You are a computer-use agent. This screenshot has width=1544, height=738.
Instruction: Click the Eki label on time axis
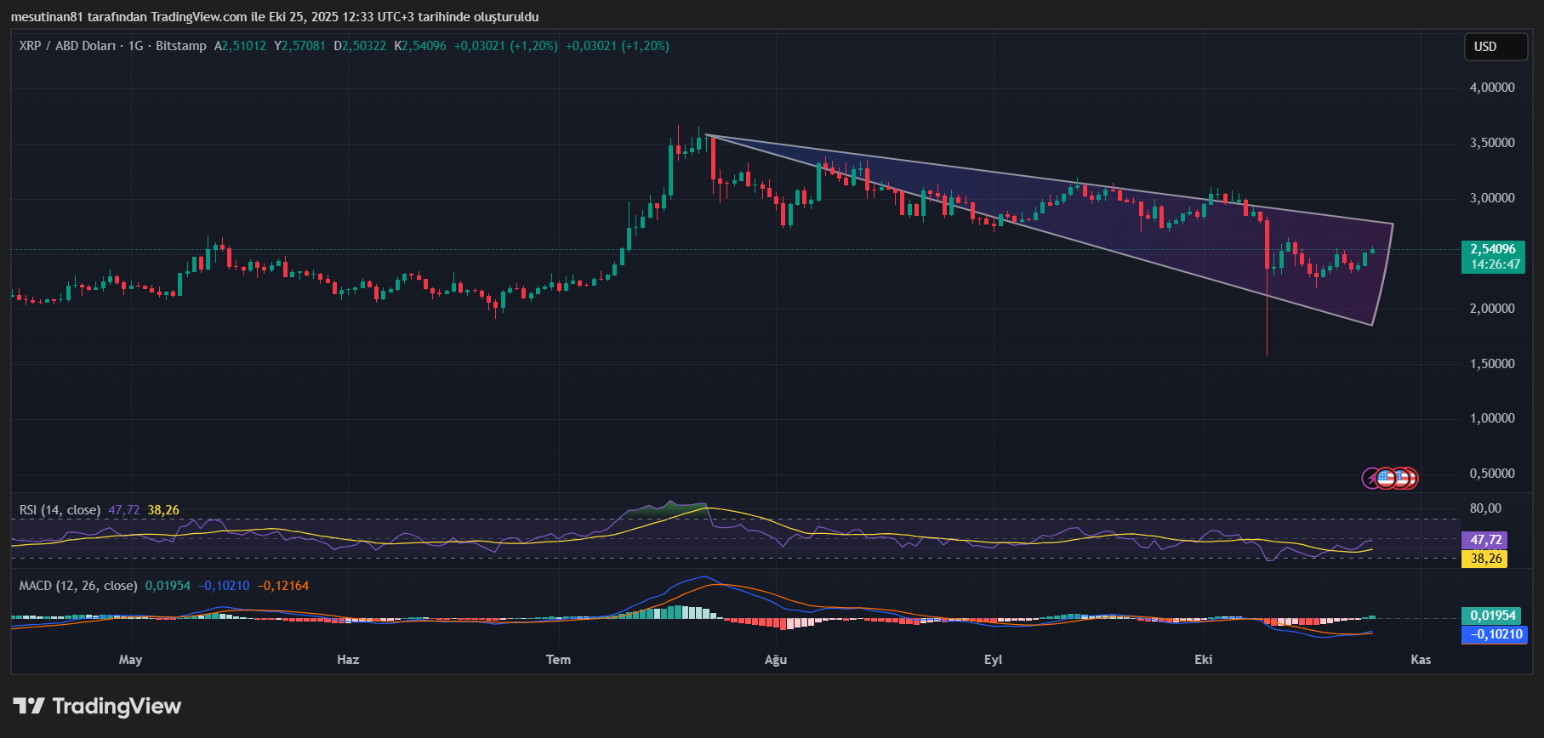(1203, 660)
